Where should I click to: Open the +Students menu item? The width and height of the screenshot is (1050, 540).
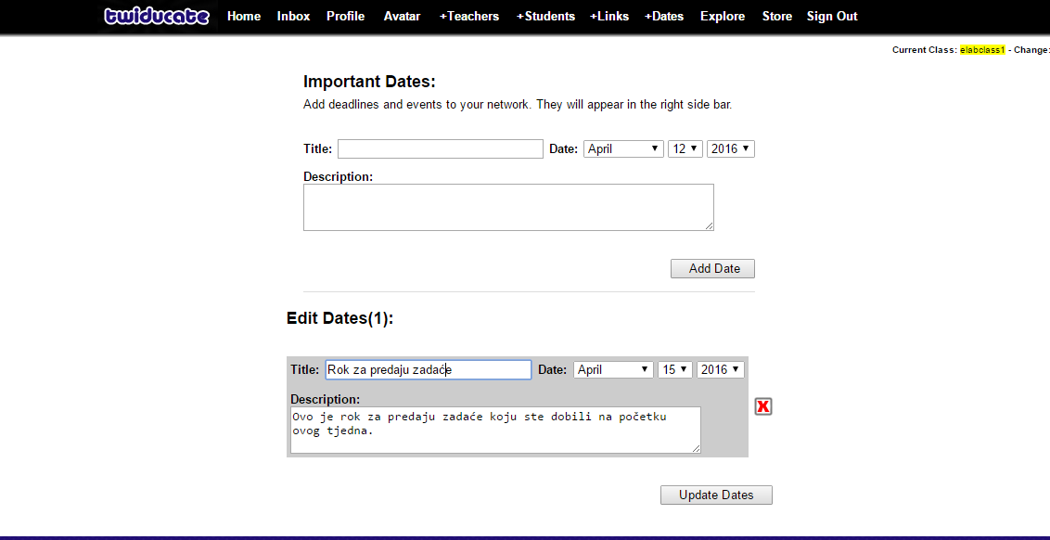(545, 17)
